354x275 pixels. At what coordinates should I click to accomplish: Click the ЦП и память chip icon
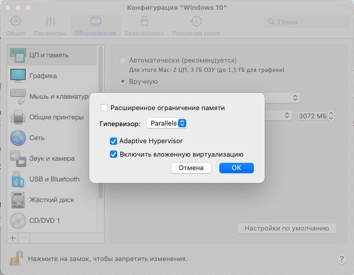pyautogui.click(x=18, y=55)
